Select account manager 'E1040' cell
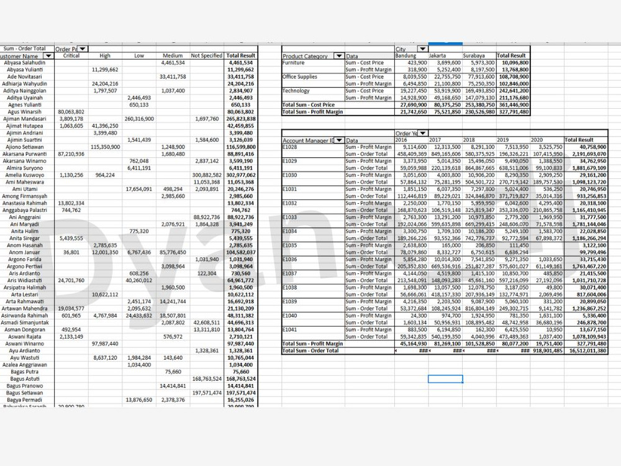Image resolution: width=621 pixels, height=466 pixels. (313, 316)
